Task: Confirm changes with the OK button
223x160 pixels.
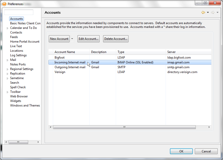Action: (181, 151)
